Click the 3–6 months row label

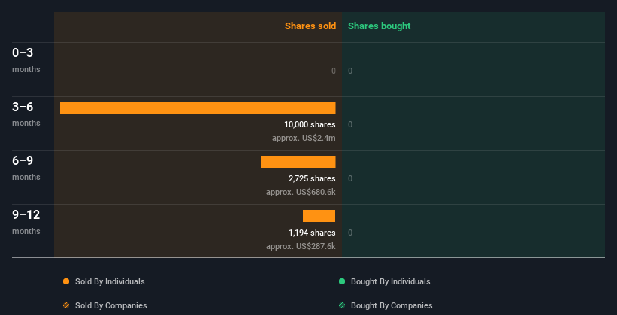(26, 114)
